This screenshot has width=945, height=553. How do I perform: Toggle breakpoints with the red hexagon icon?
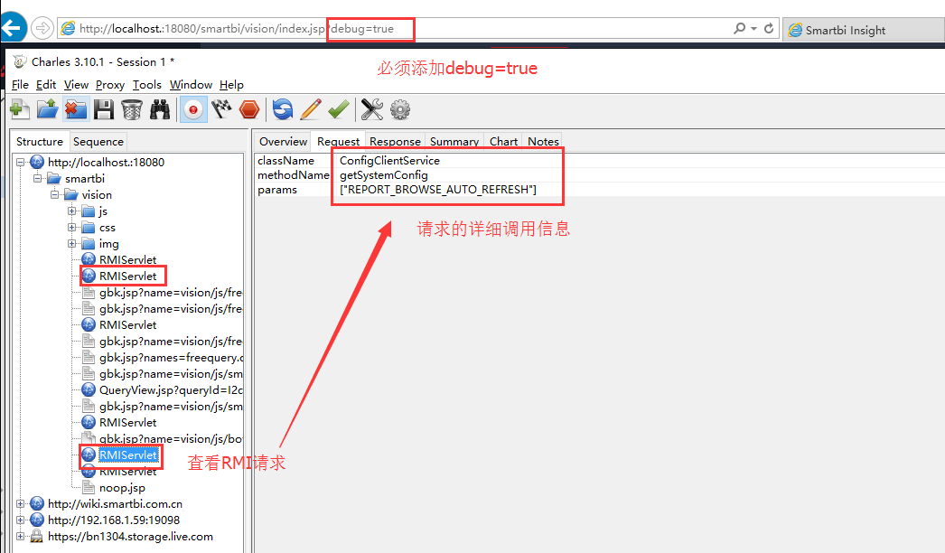(249, 109)
